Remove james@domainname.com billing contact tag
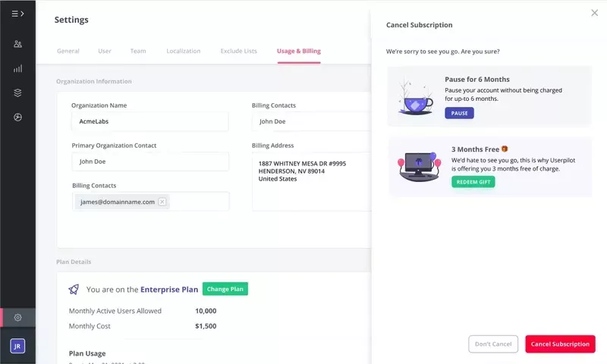This screenshot has height=364, width=607. 162,202
